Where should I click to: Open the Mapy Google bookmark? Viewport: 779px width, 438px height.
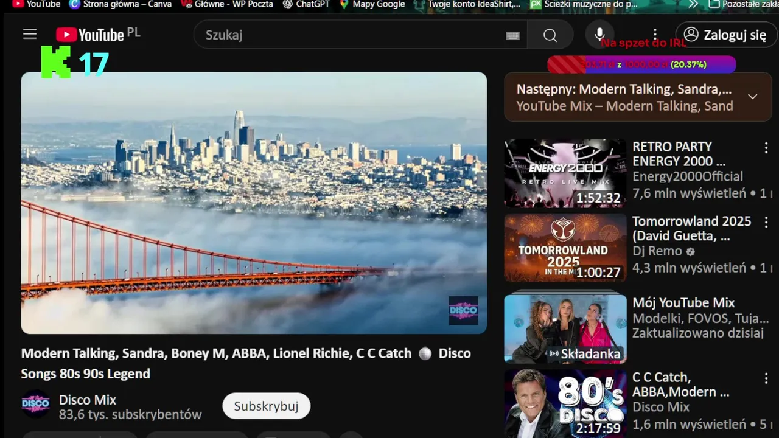(372, 4)
